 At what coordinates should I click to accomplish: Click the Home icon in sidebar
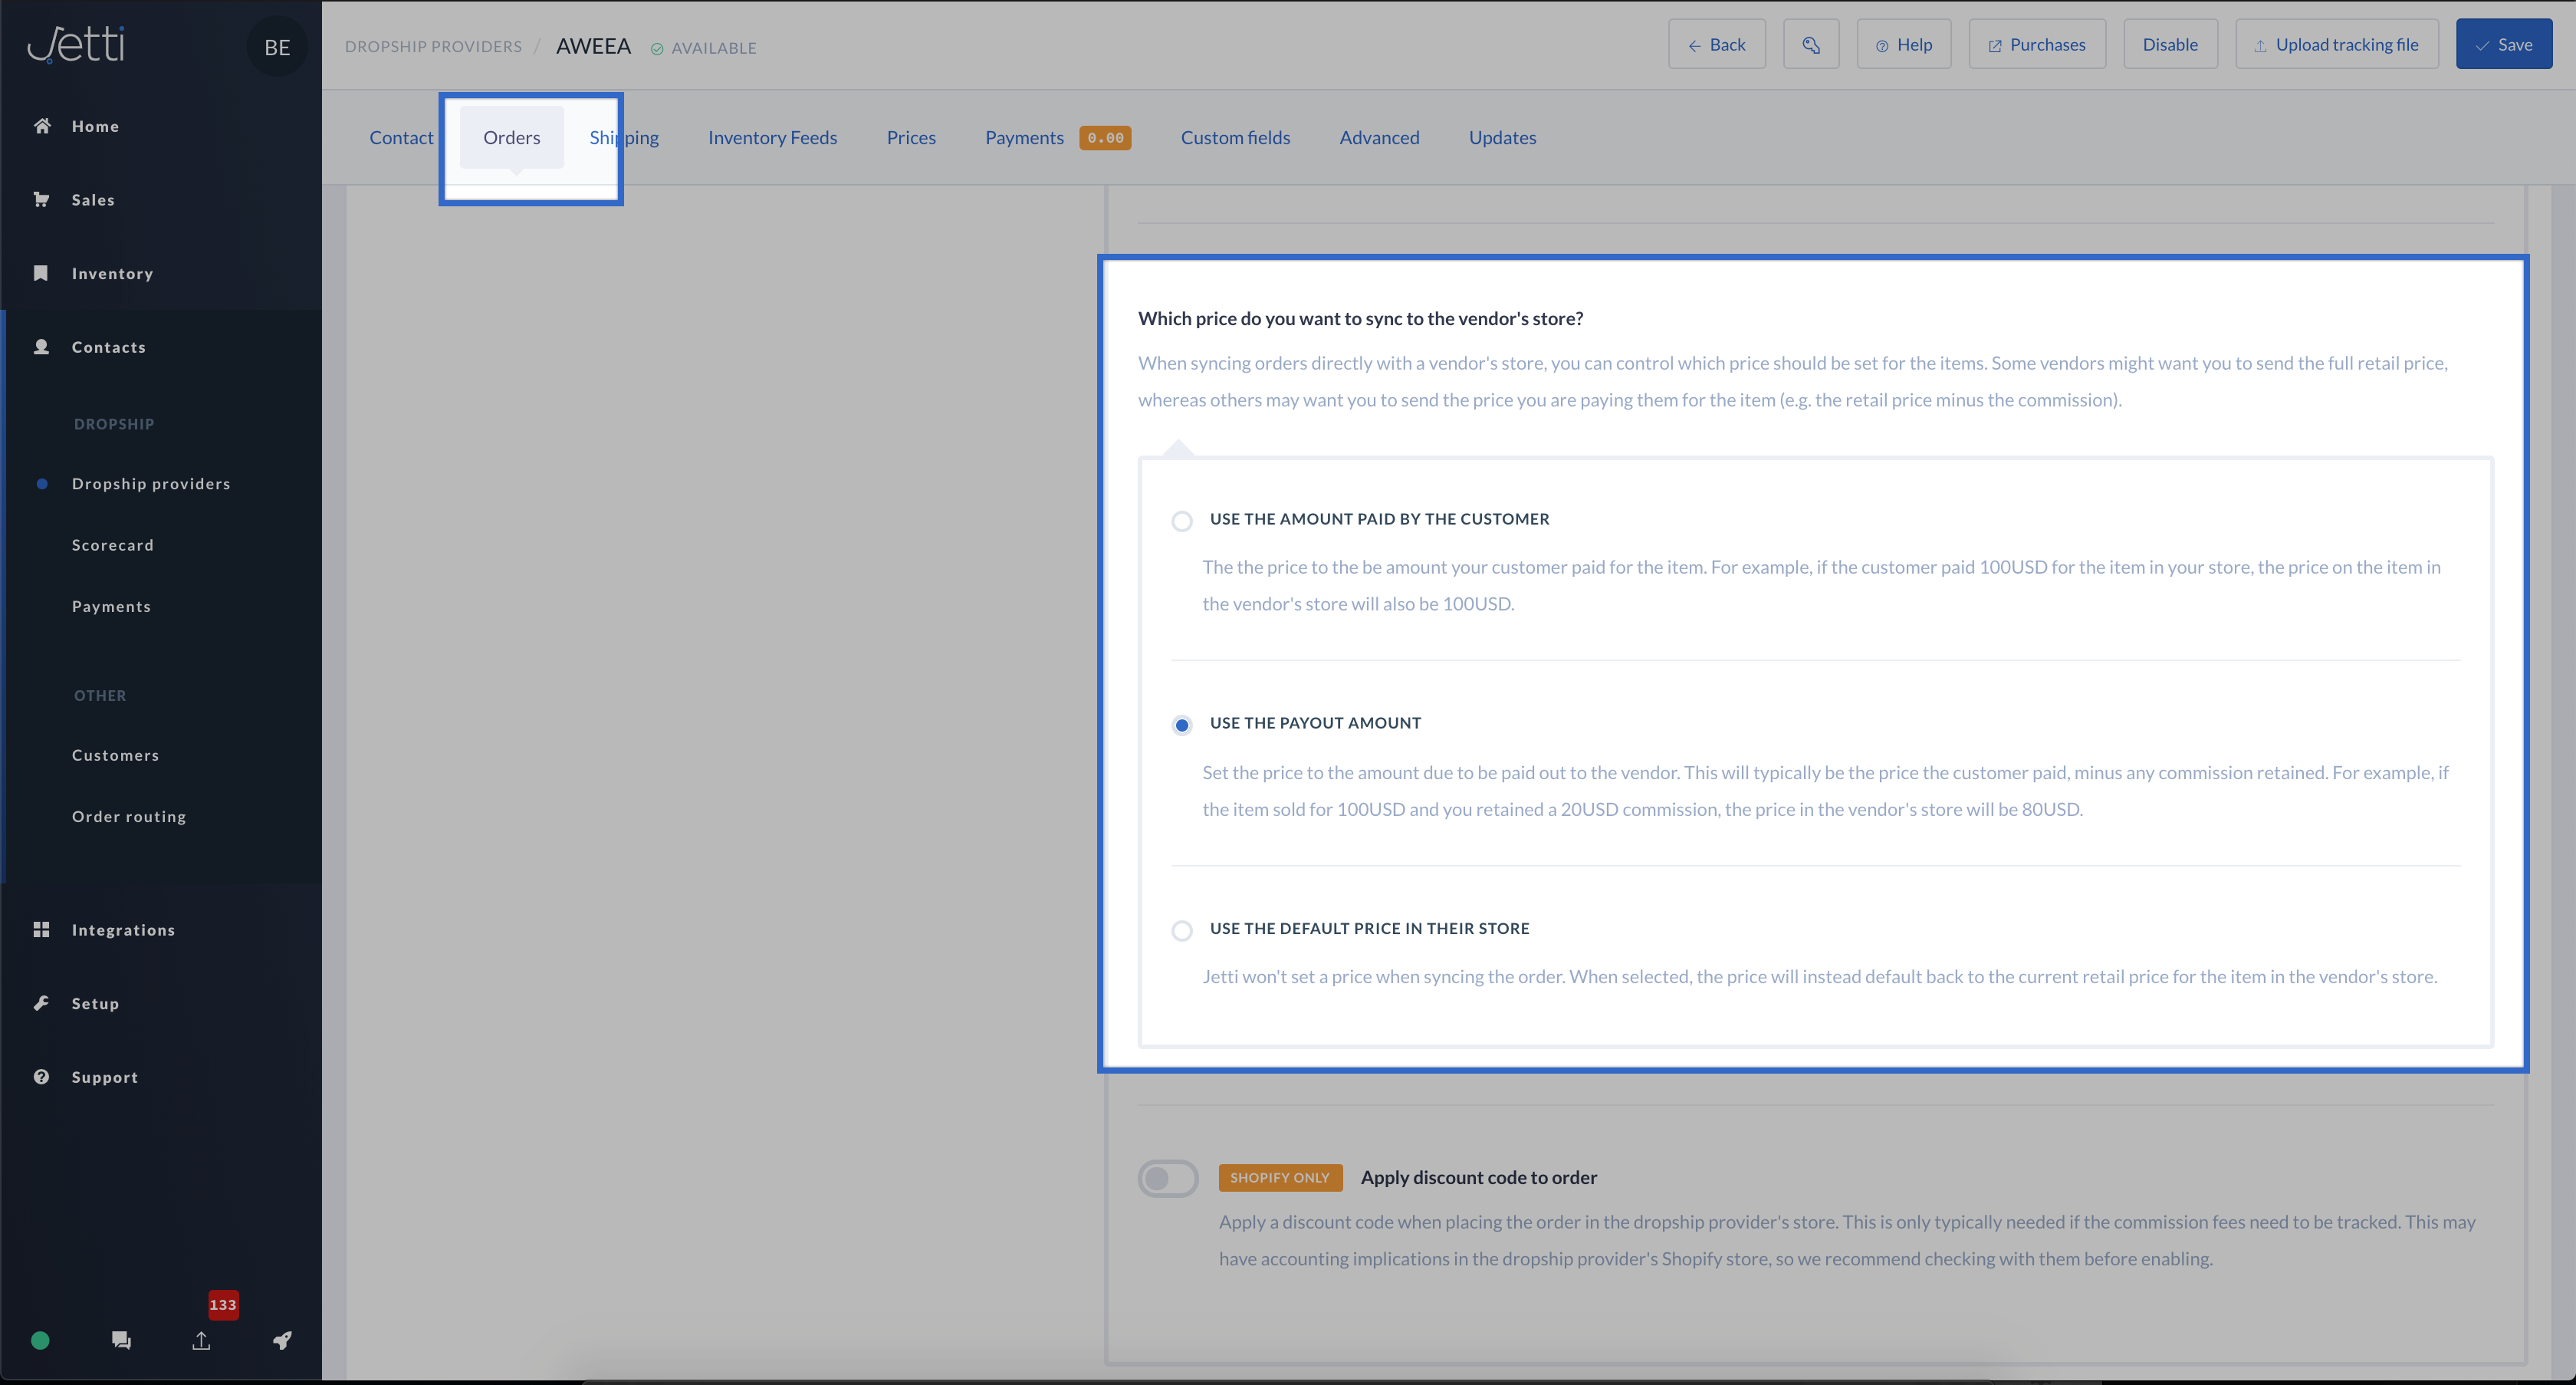[x=42, y=126]
